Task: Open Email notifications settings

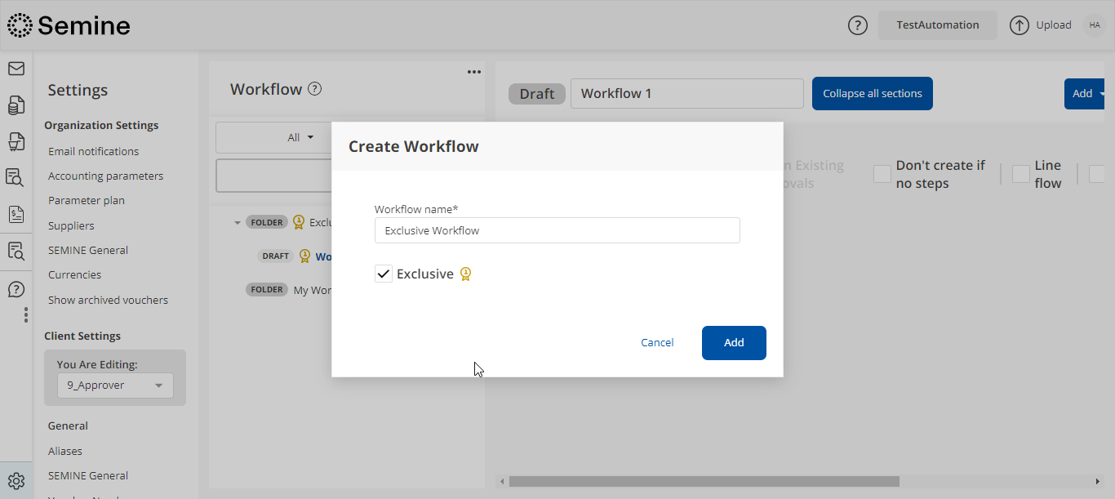Action: click(93, 151)
